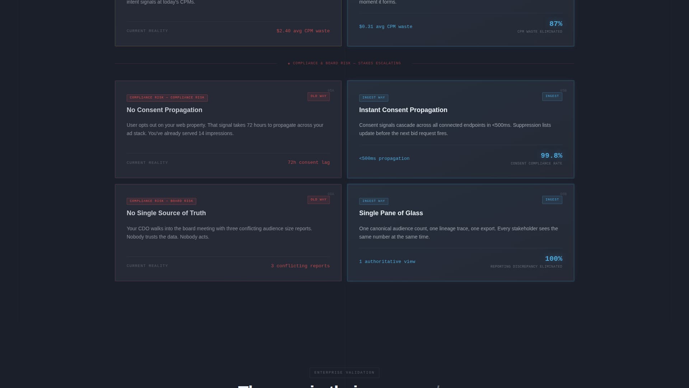Click the 100% statistic

553,259
